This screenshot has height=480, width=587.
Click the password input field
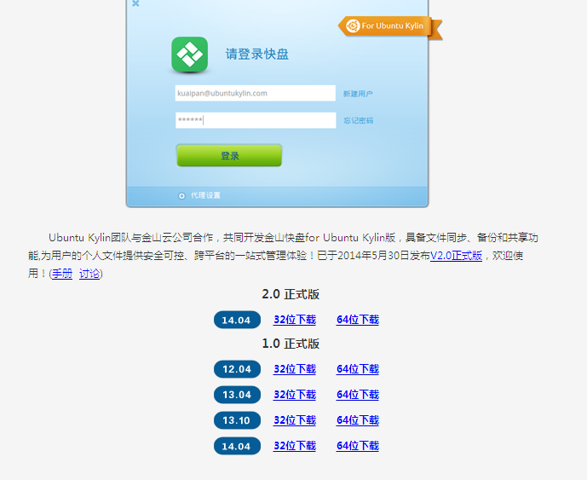256,120
